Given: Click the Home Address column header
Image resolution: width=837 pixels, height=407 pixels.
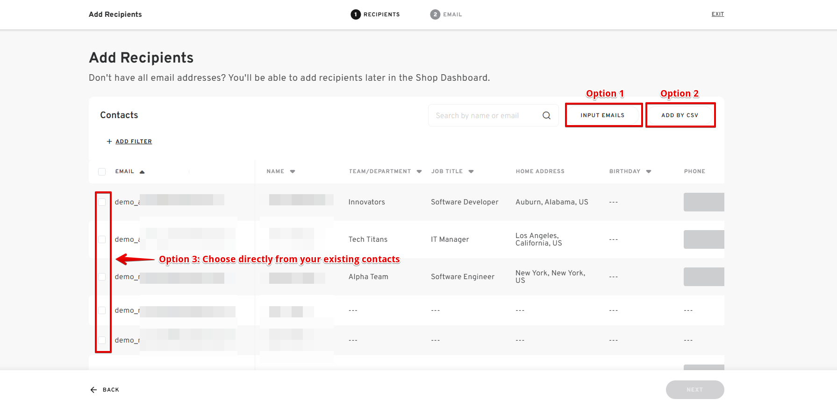Looking at the screenshot, I should pyautogui.click(x=540, y=171).
